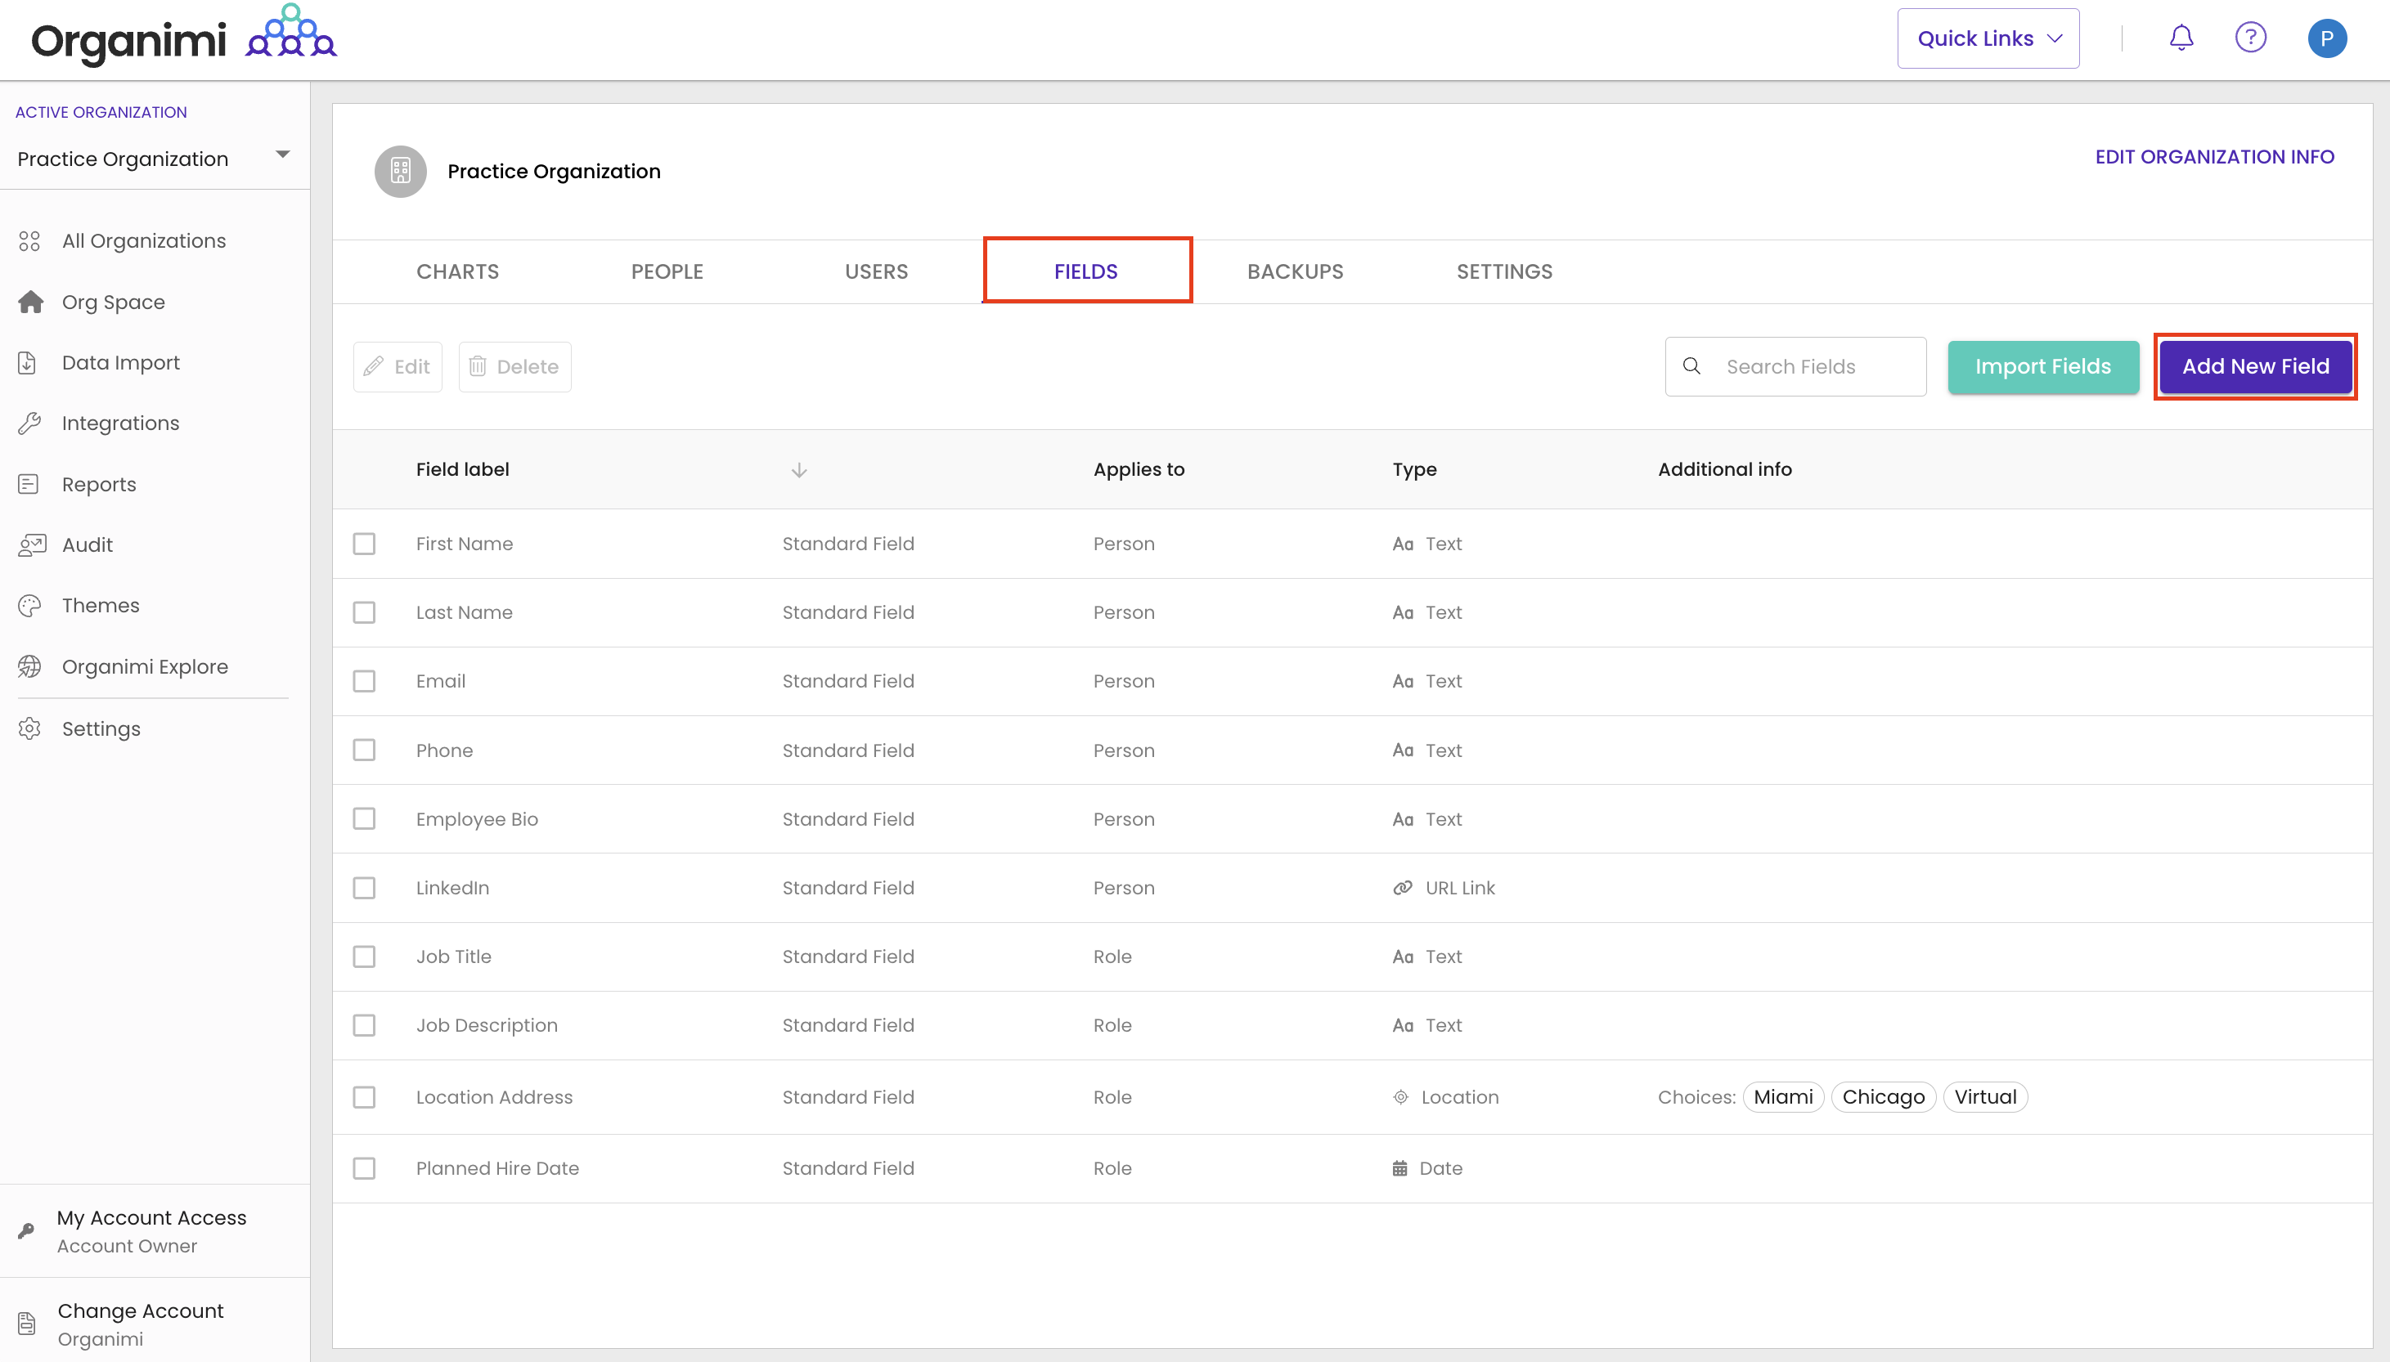Click the help question mark icon
Screen dimensions: 2390x1362
point(2249,38)
